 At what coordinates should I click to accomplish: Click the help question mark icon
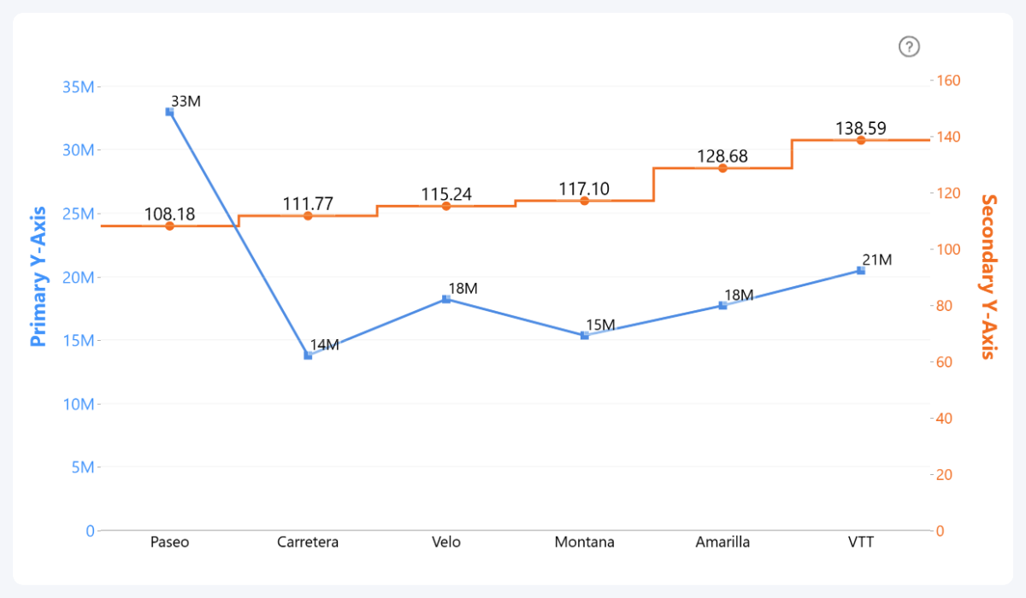(909, 47)
